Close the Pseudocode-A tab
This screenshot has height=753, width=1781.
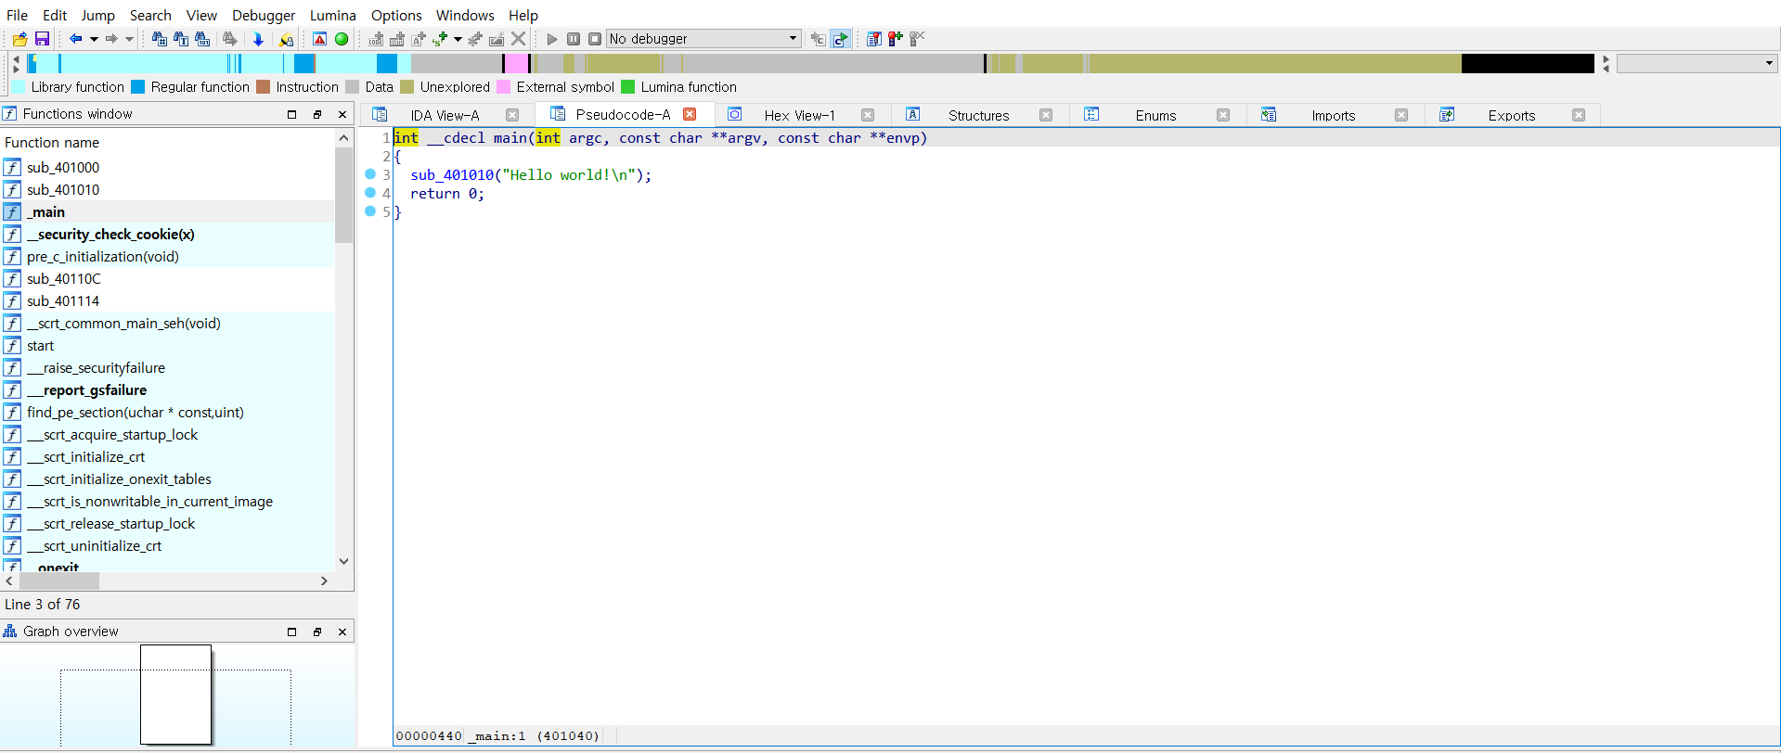tap(690, 114)
